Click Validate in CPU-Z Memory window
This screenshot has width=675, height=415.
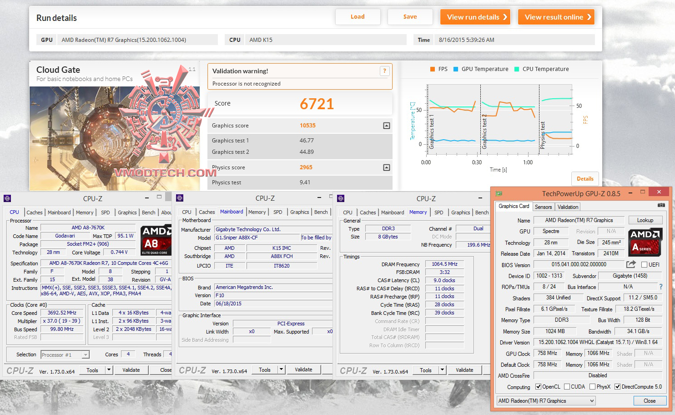464,370
